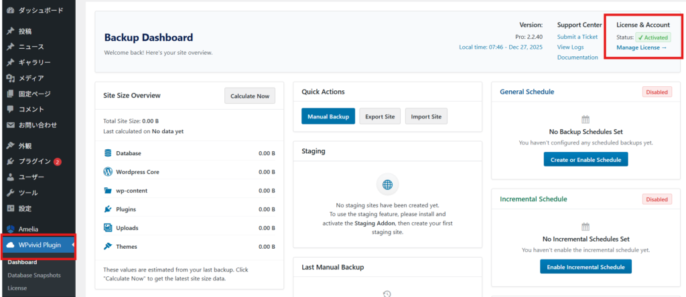Click the dashboard gauge icon in sidebar
Screen dimensions: 686x297
(10, 11)
